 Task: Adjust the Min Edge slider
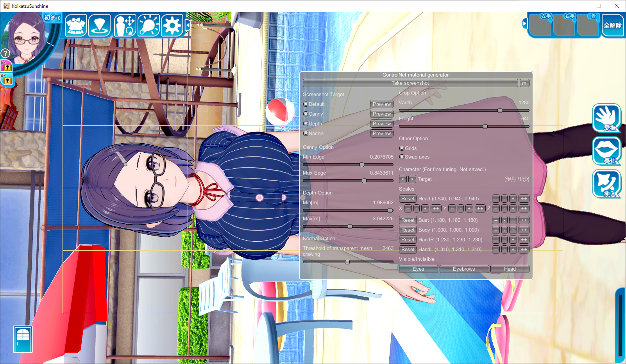[x=348, y=165]
